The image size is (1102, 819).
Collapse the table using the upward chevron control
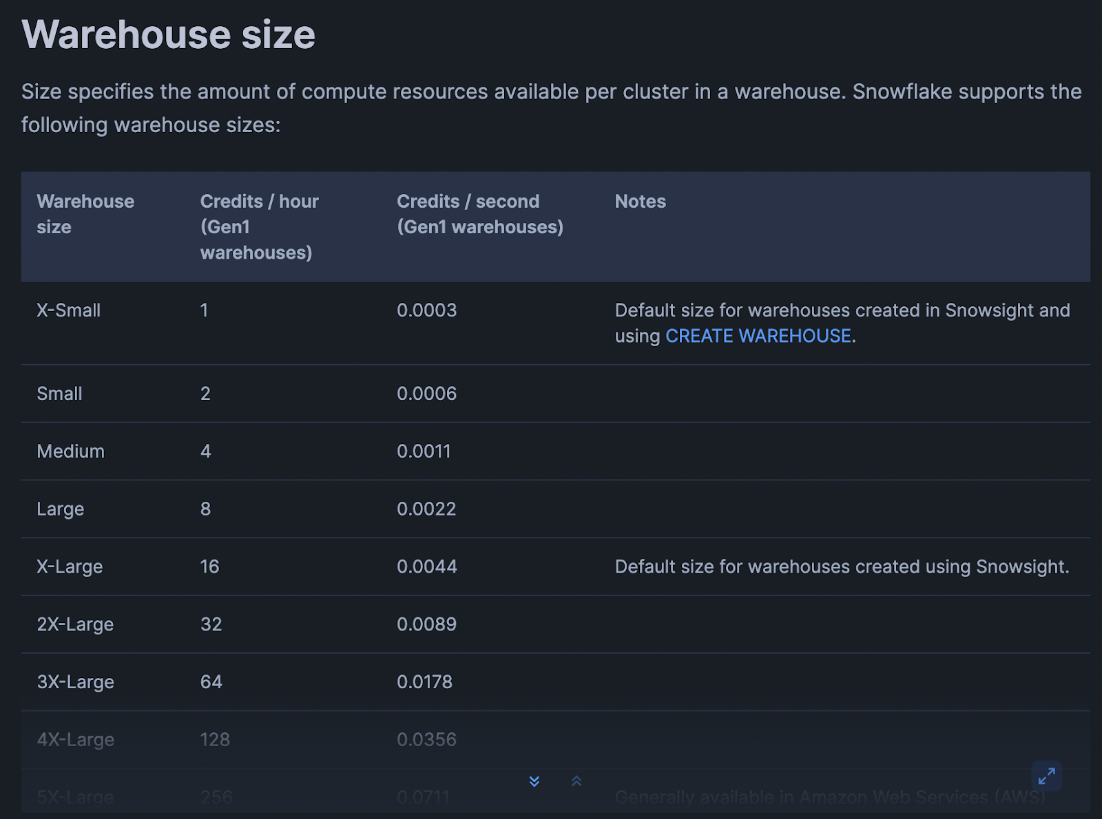pos(576,781)
